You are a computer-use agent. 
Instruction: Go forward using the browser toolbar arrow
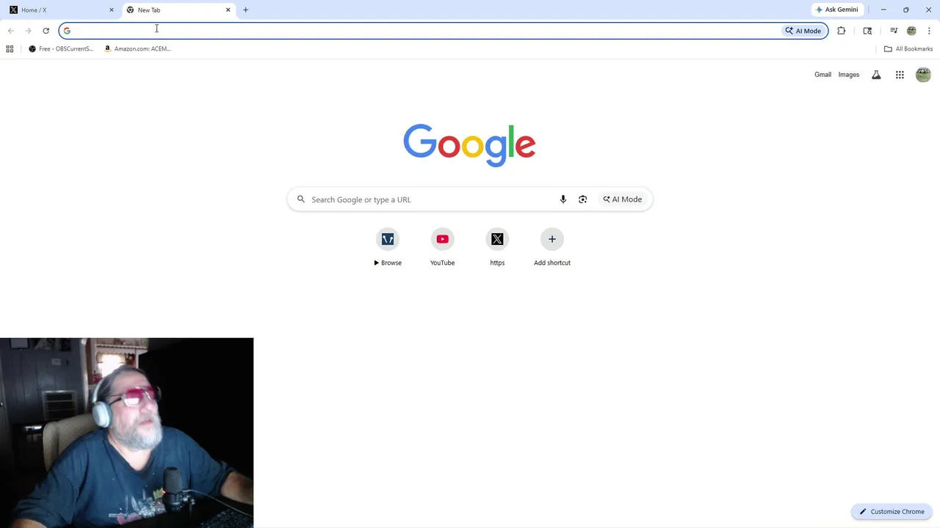coord(28,31)
